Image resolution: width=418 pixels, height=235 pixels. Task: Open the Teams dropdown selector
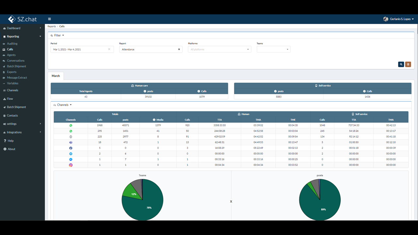(273, 49)
